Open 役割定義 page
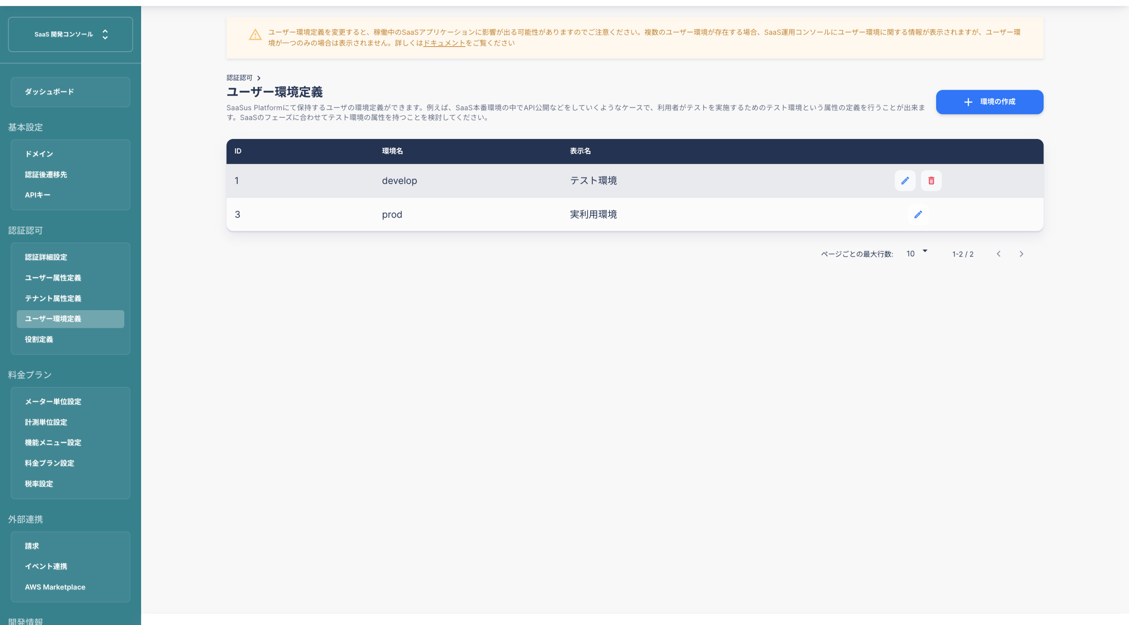 [71, 340]
